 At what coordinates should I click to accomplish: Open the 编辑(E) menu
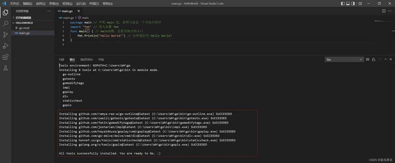tap(28, 4)
